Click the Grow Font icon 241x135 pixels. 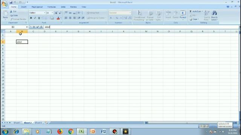tap(56, 13)
